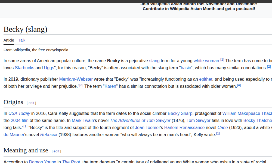Click the Mark Twain link
This screenshot has width=272, height=163.
pos(83,121)
